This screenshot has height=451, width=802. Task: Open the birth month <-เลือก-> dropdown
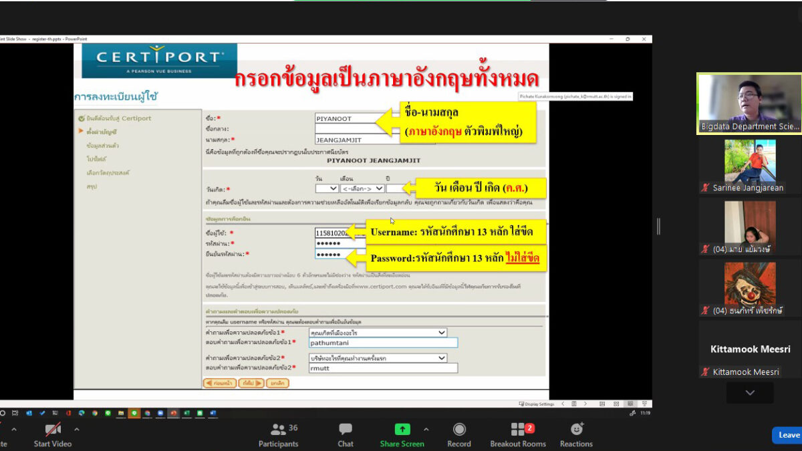tap(362, 188)
